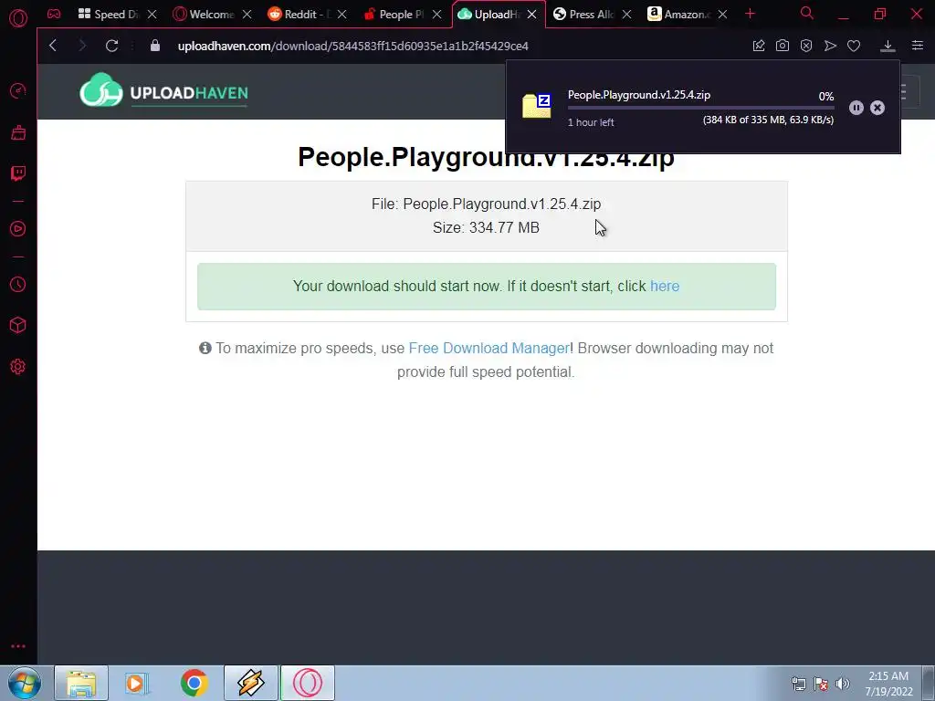
Task: Click the padlock site security icon
Action: pyautogui.click(x=155, y=46)
